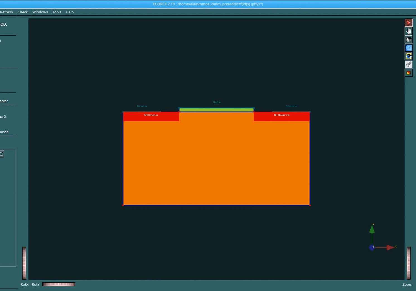Screen dimensions: 416x291
Task: Click the N+Drain region in the device
Action: [x=151, y=117]
